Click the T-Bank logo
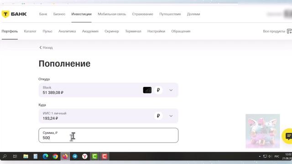 tap(14, 14)
